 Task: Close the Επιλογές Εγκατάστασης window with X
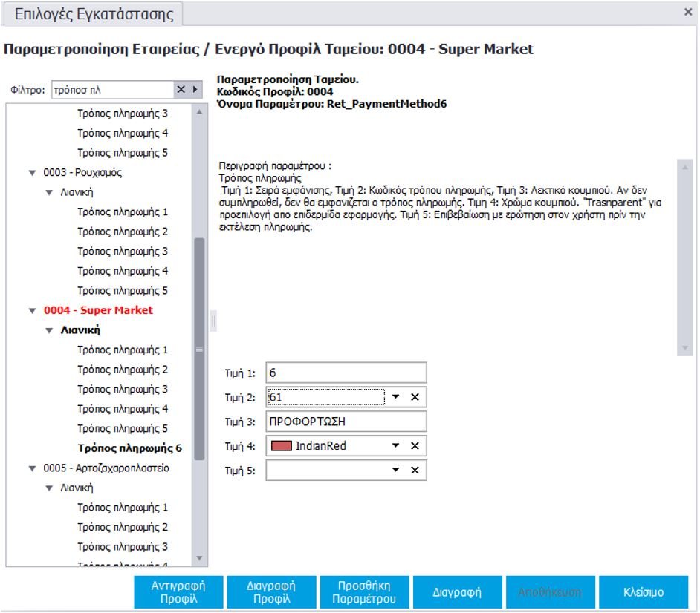[x=688, y=13]
